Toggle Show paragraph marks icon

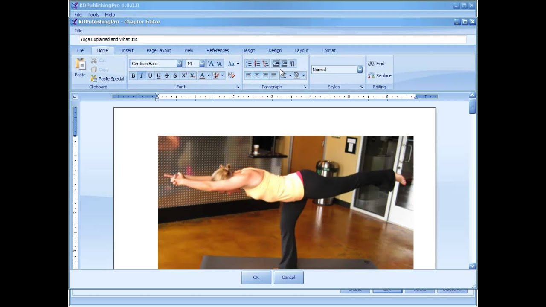click(292, 64)
